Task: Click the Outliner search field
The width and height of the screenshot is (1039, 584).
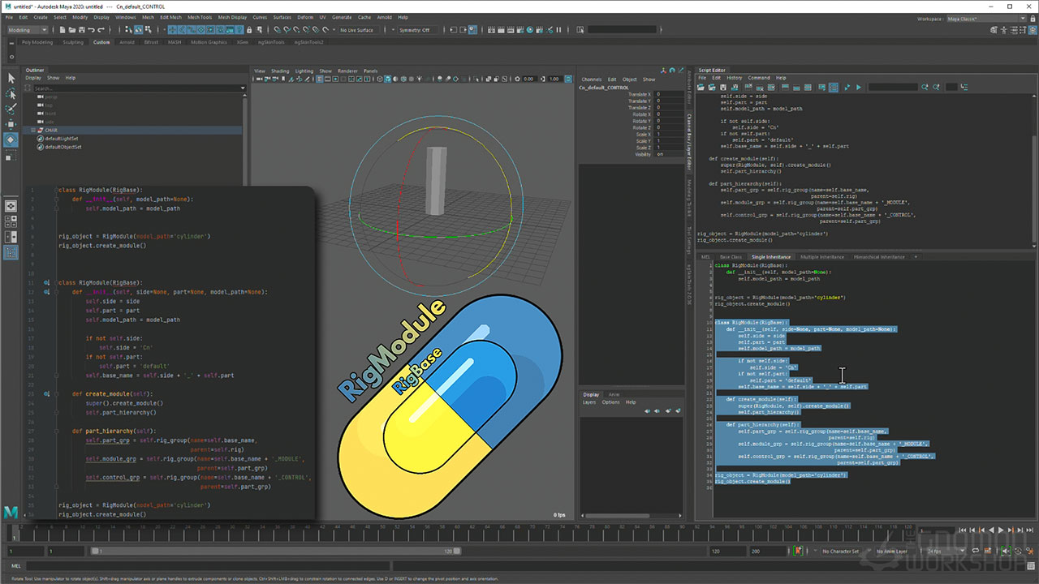Action: tap(136, 88)
